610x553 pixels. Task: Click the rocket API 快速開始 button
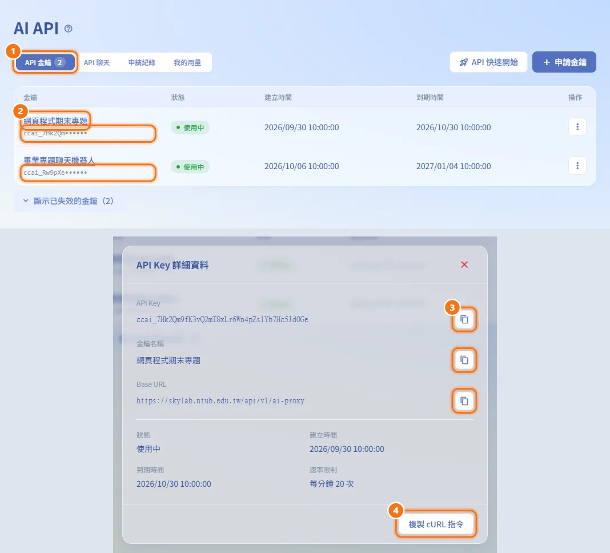coord(488,62)
